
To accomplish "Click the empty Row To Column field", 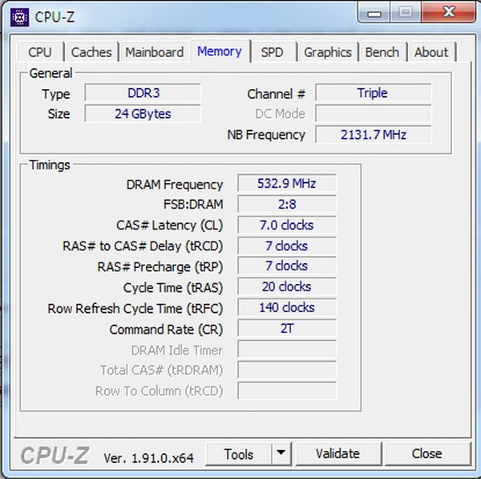I will [x=287, y=391].
